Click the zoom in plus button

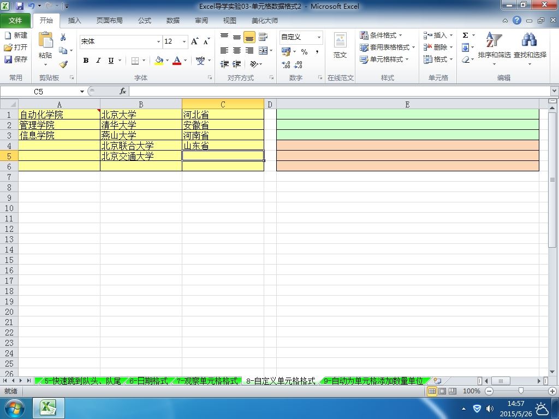pyautogui.click(x=552, y=391)
